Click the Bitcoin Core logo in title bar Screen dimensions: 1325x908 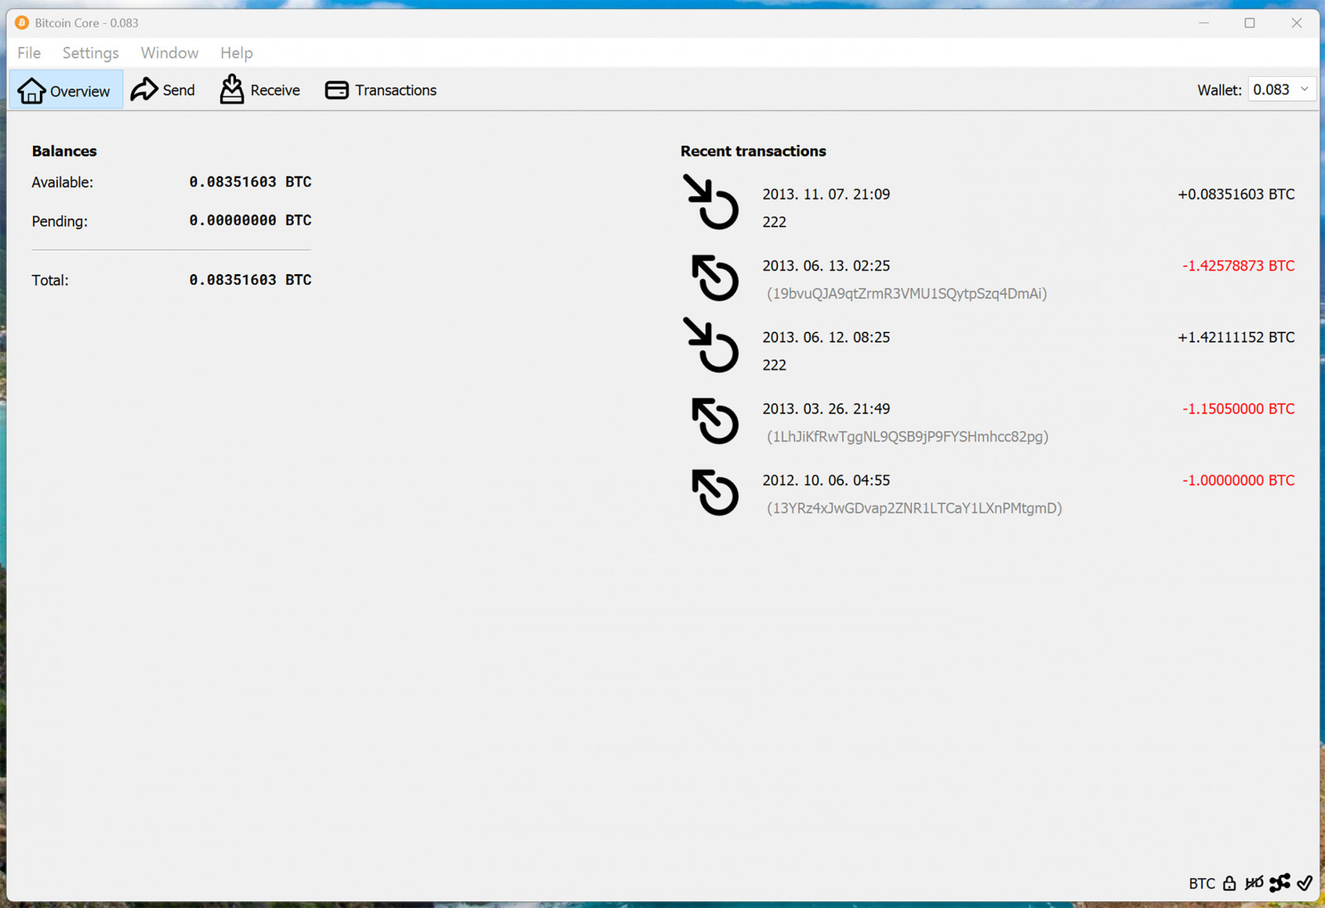[22, 22]
